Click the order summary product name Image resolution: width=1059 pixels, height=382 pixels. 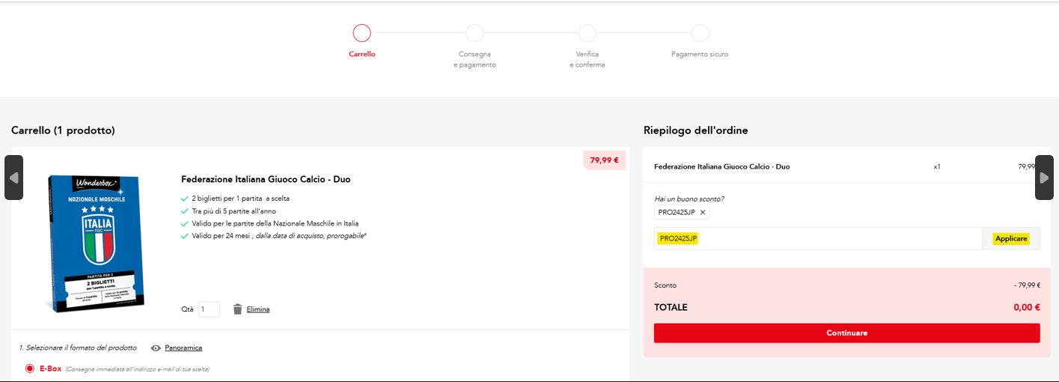click(721, 167)
